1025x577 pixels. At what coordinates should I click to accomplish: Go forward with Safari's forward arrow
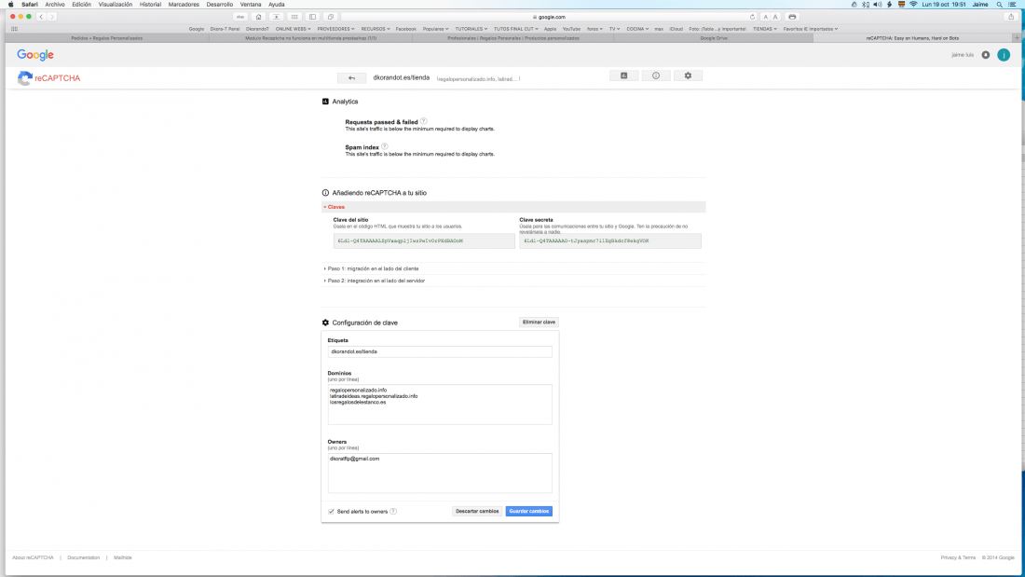pos(52,17)
